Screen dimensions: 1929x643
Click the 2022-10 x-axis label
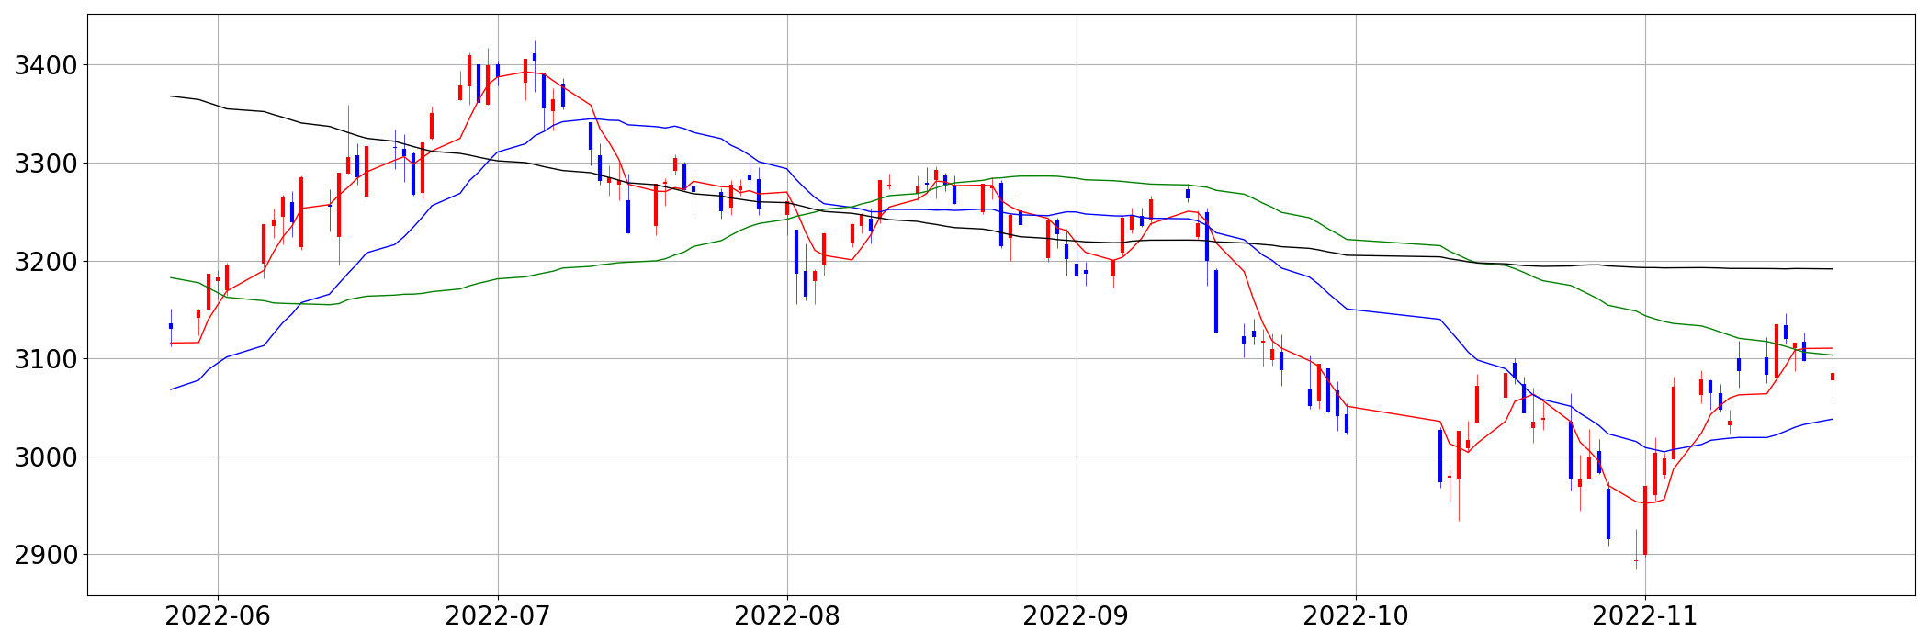tap(1356, 616)
